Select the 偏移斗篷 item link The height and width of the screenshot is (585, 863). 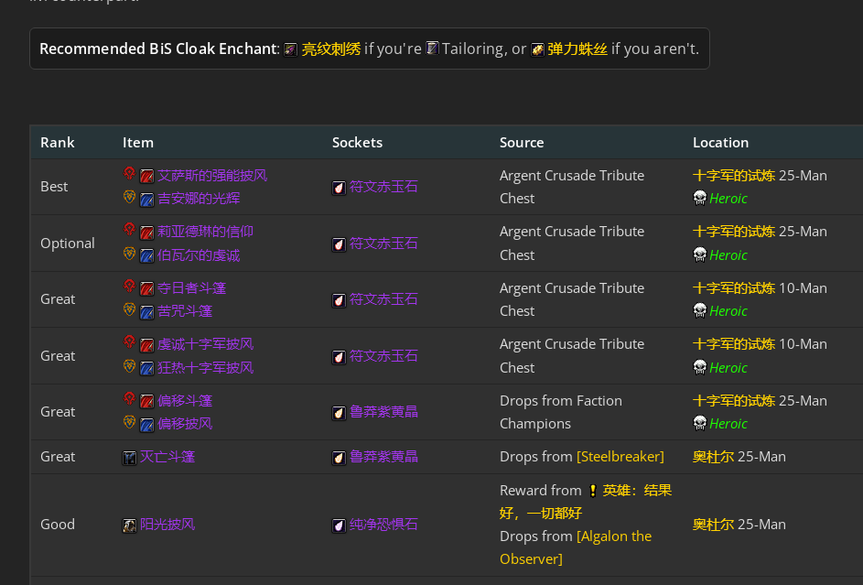pyautogui.click(x=185, y=401)
